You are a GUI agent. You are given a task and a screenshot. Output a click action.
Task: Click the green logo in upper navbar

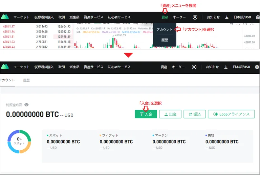tap(5, 17)
